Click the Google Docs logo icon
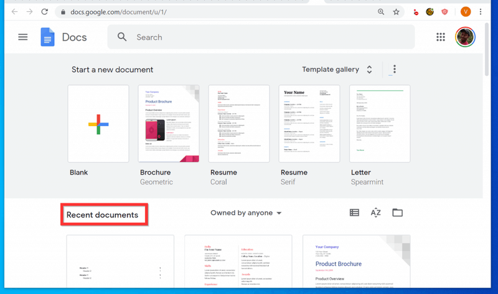The height and width of the screenshot is (294, 498). [48, 37]
